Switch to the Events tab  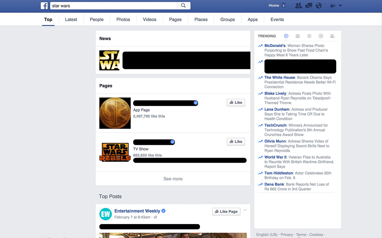pos(277,19)
